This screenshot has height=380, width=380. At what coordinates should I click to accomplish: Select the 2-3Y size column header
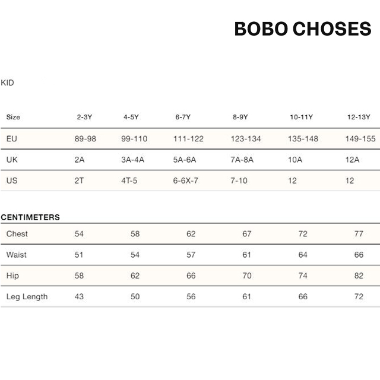pos(84,117)
